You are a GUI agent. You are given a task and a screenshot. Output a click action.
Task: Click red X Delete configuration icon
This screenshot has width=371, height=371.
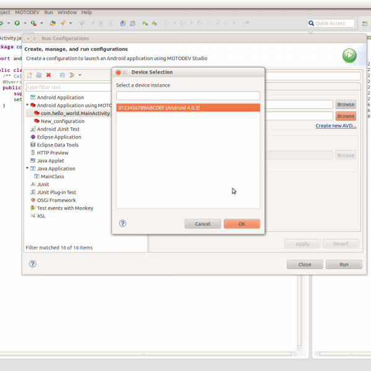pyautogui.click(x=48, y=75)
